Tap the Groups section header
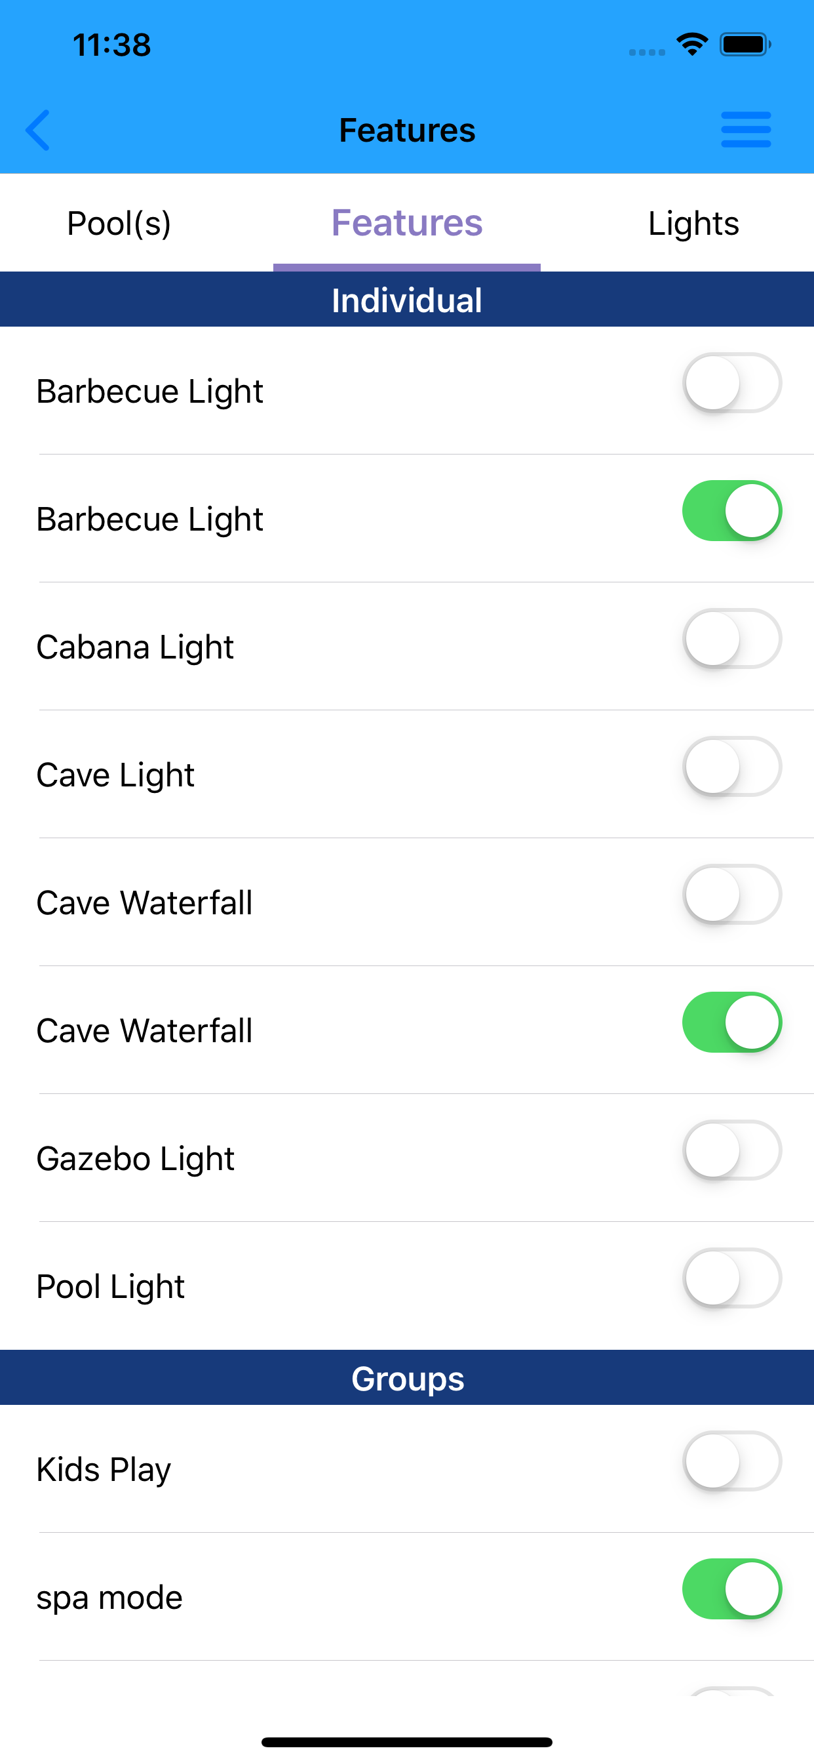Image resolution: width=814 pixels, height=1763 pixels. point(407,1379)
